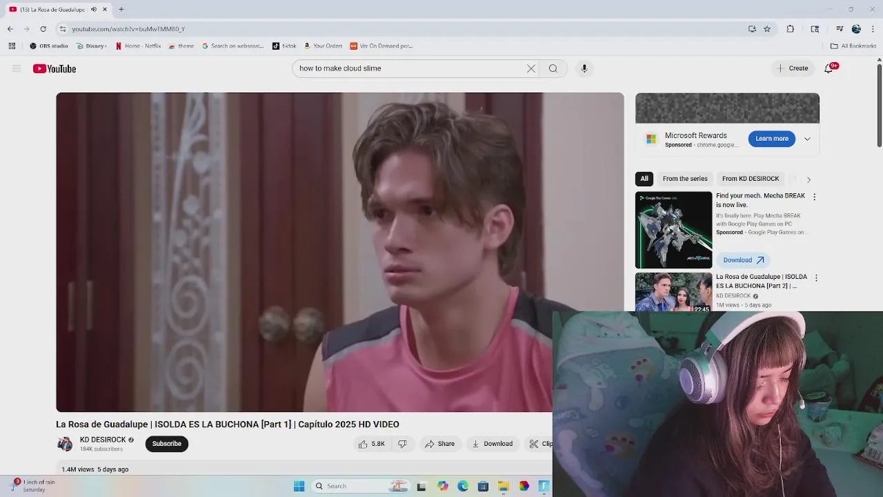This screenshot has width=883, height=497.
Task: Open the tiktok bookmark
Action: tap(284, 46)
